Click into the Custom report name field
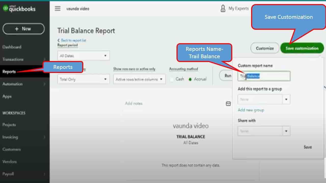Screen dimensions: 326x183 point(264,76)
